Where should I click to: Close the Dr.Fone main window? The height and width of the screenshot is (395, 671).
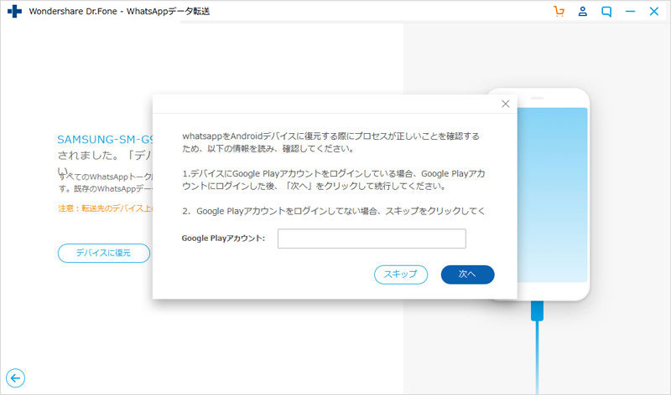(654, 12)
